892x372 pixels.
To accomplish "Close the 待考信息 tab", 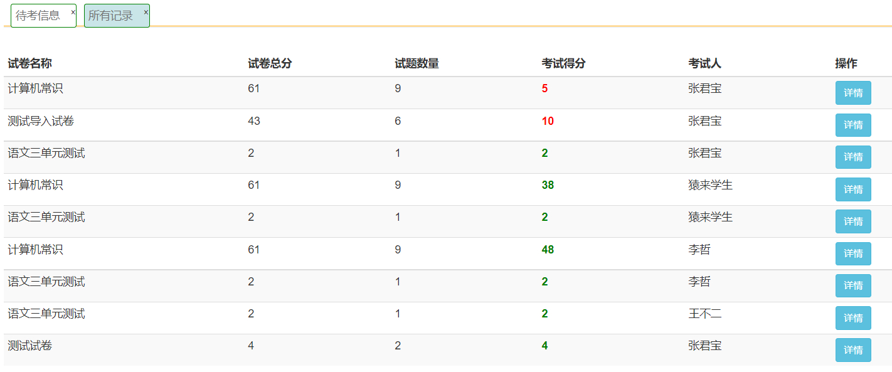I will pyautogui.click(x=73, y=12).
